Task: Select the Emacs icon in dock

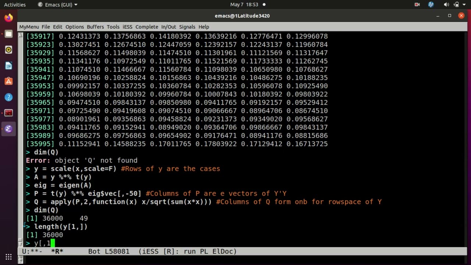Action: coord(8,129)
